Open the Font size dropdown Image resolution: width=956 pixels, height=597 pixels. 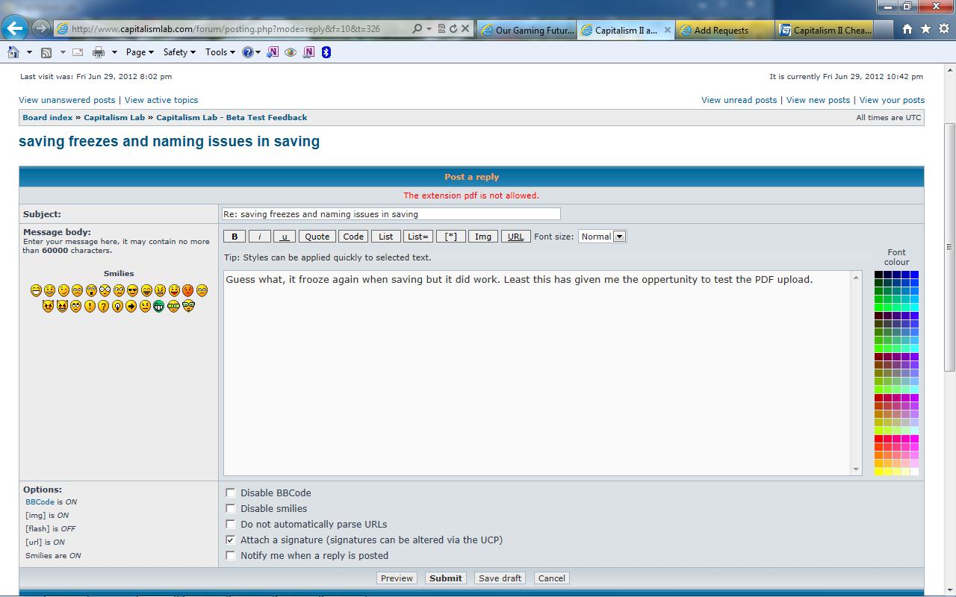click(602, 237)
